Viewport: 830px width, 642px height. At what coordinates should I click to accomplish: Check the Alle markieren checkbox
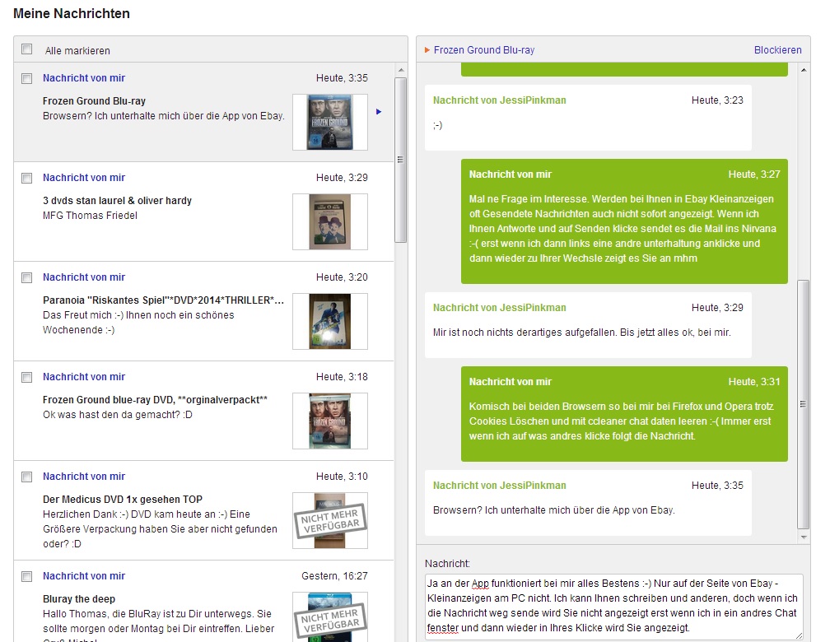[26, 49]
